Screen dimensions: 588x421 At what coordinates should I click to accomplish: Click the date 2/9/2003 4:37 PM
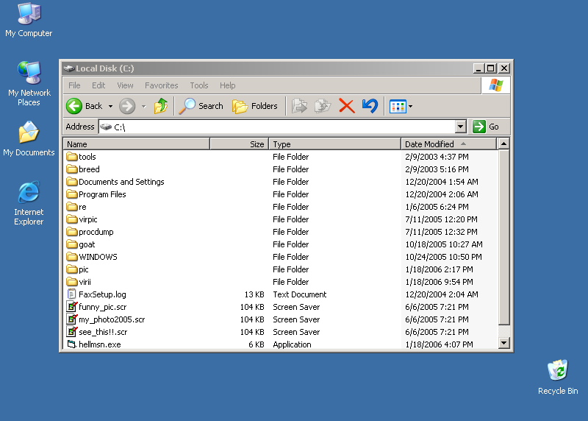437,157
